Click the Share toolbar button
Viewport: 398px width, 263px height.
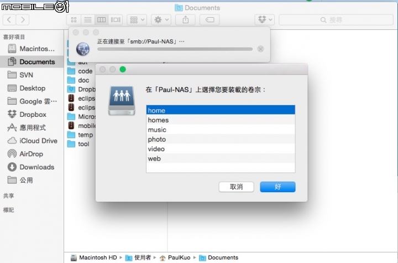click(186, 19)
